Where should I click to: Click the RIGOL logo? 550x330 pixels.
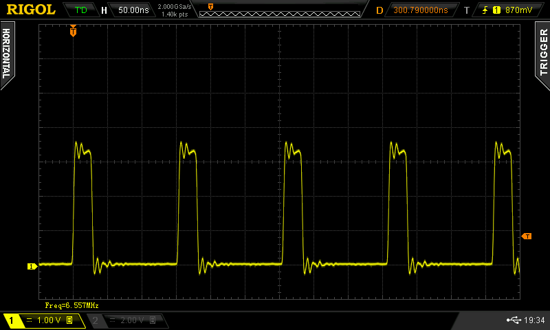tap(31, 10)
